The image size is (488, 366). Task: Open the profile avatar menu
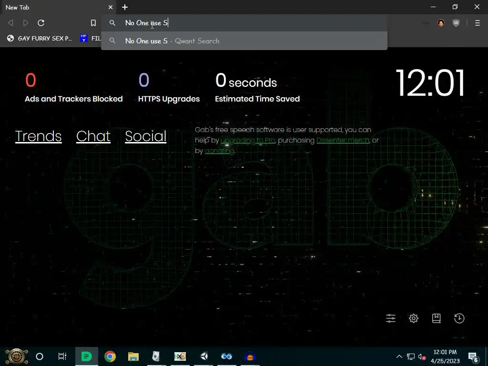click(441, 23)
